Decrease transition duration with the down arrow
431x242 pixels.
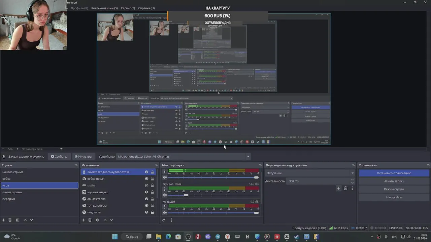353,183
